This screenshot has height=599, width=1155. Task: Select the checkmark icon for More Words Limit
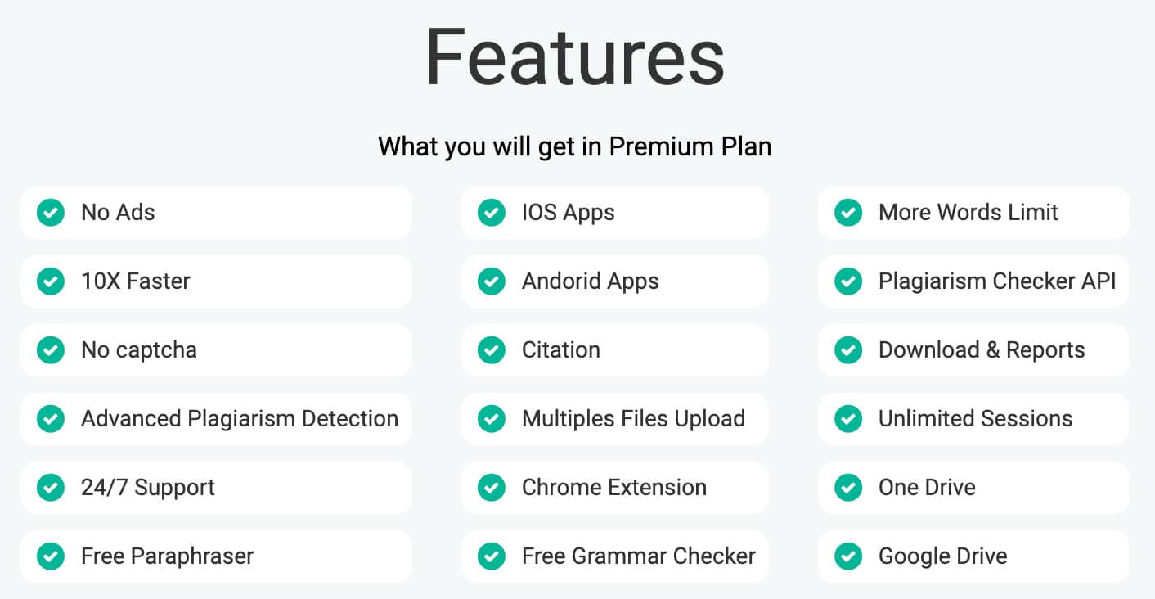pyautogui.click(x=848, y=213)
